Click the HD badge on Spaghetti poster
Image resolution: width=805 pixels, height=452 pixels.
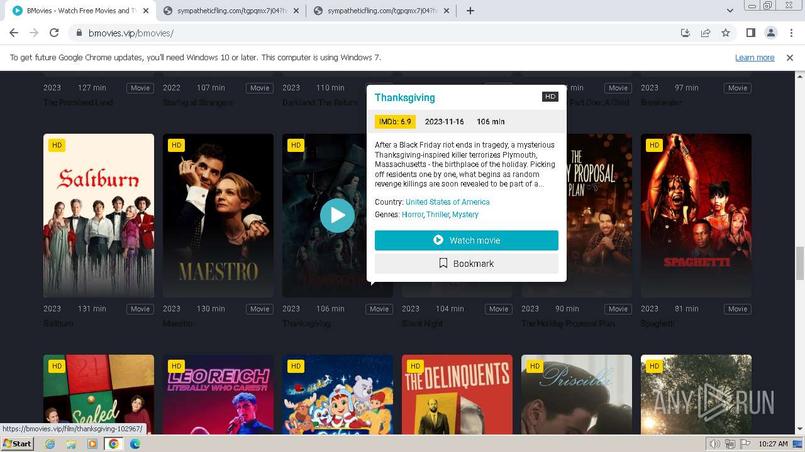pyautogui.click(x=655, y=145)
